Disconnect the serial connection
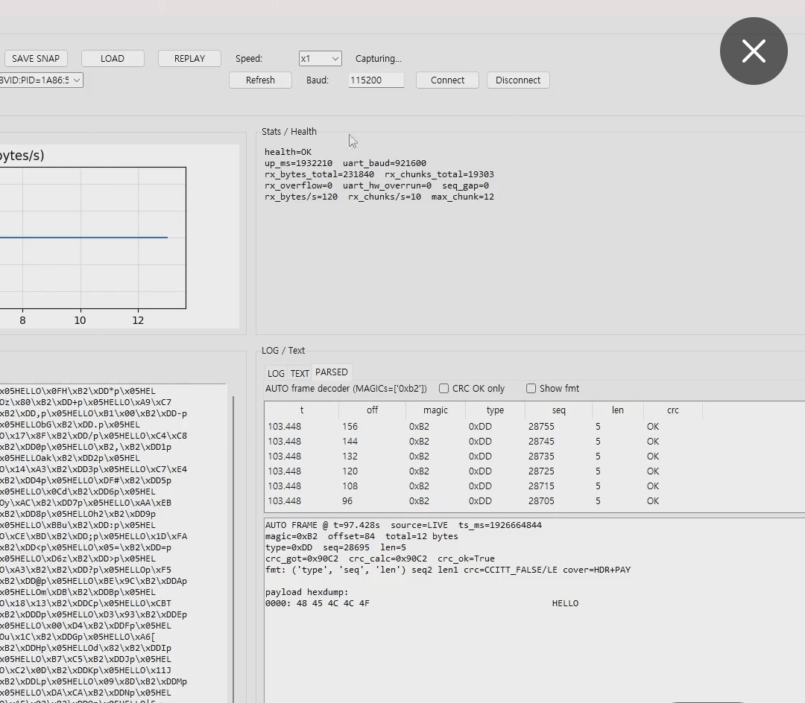 point(518,80)
